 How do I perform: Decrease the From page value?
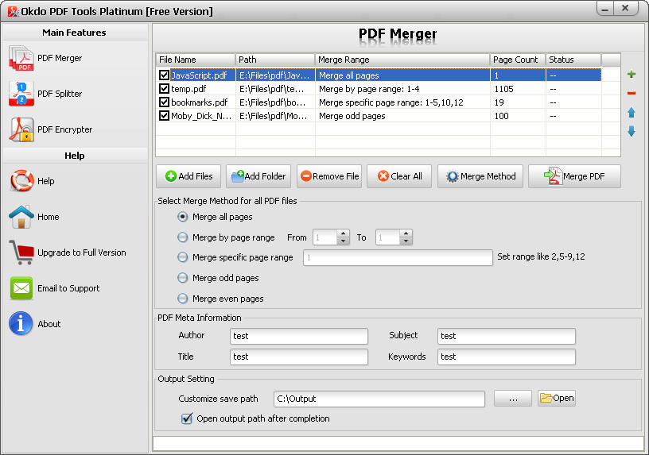click(x=343, y=241)
